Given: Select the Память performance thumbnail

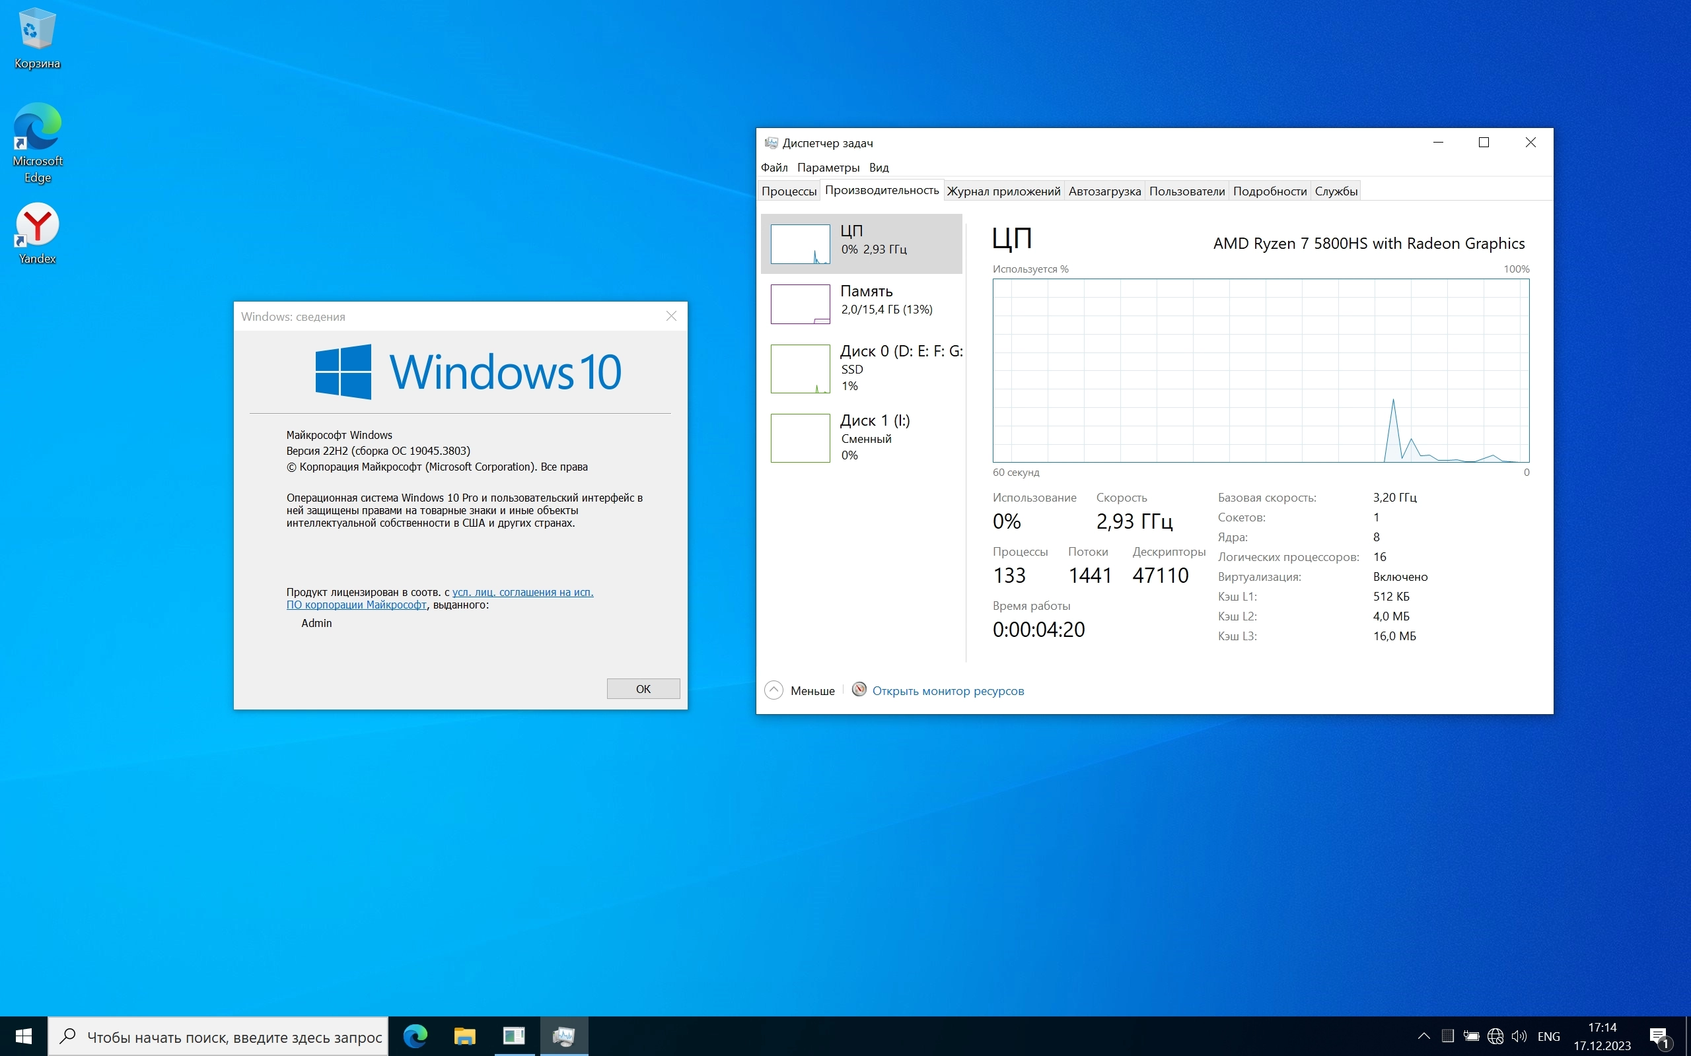Looking at the screenshot, I should click(x=861, y=303).
